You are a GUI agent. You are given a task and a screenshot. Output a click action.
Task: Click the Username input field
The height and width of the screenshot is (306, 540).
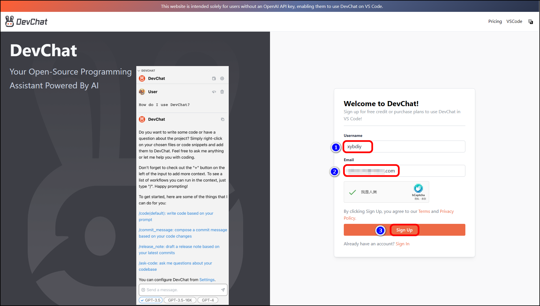tap(404, 147)
